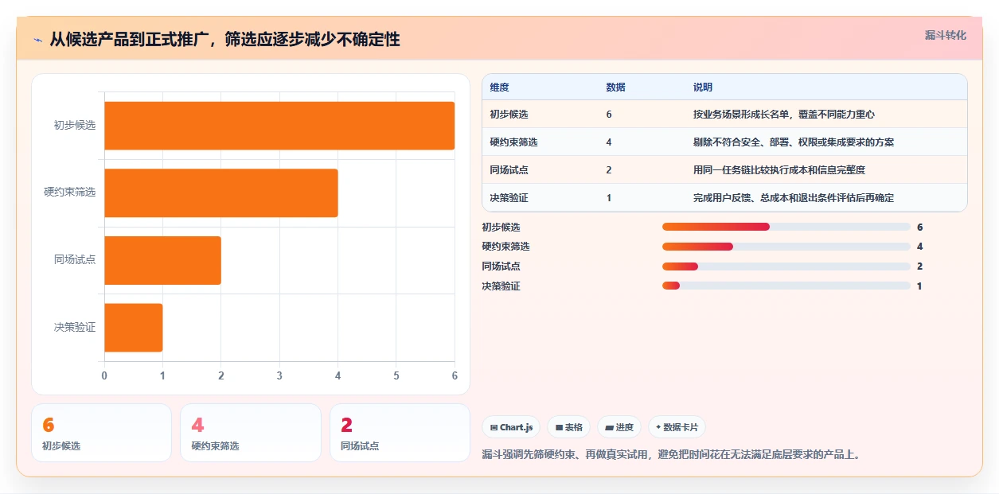Click description 用同一任务链比较执行成本和信息完整度
The height and width of the screenshot is (494, 999).
click(x=779, y=170)
